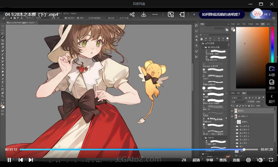Image resolution: width=278 pixels, height=167 pixels.
Task: Open the suggested question 如何降低线稿的透明度
Action: click(x=221, y=14)
